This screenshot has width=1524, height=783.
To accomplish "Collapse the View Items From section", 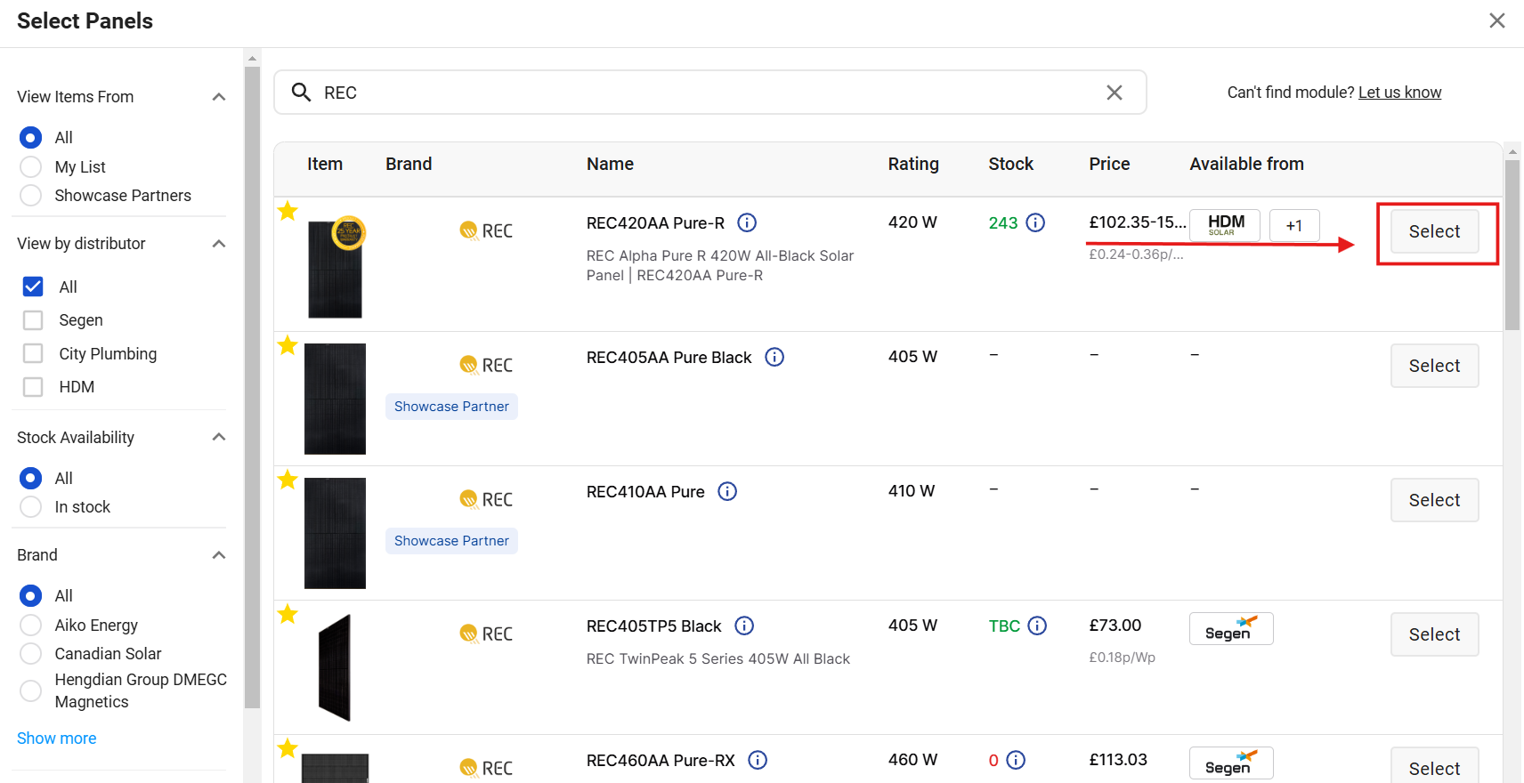I will 219,97.
